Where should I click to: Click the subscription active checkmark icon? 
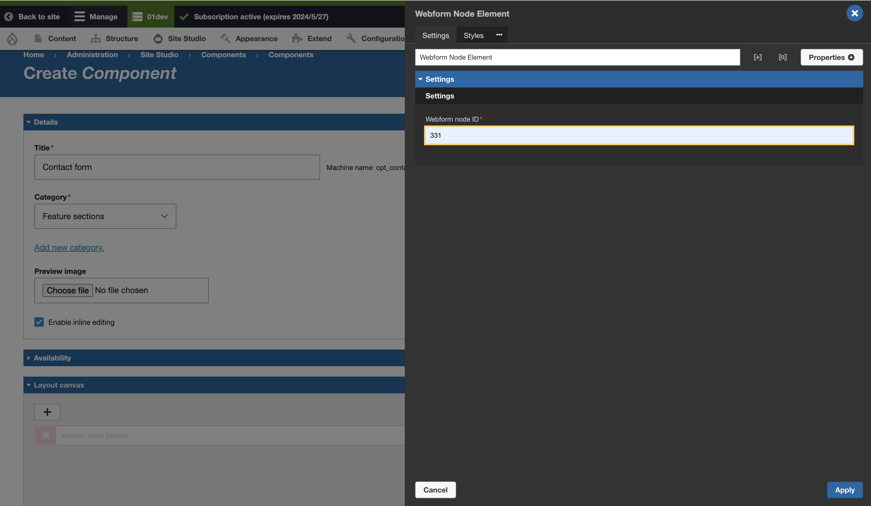184,17
